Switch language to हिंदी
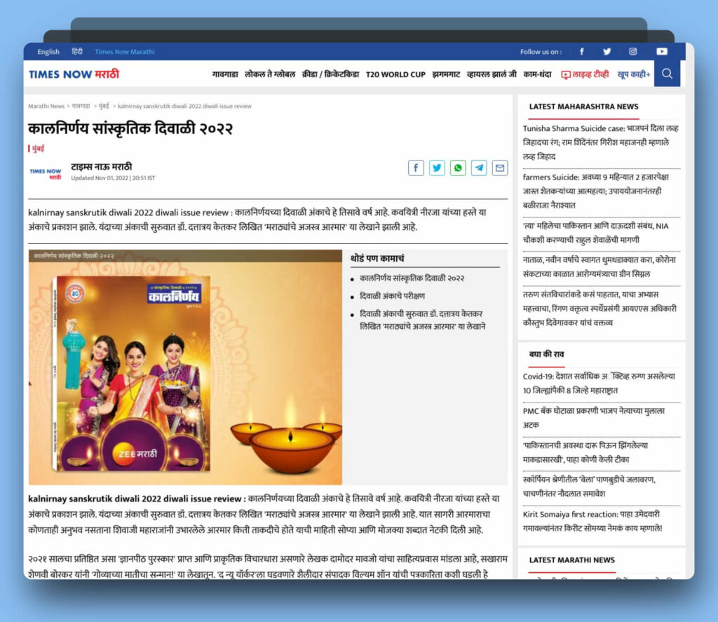Viewport: 718px width, 622px height. click(77, 52)
